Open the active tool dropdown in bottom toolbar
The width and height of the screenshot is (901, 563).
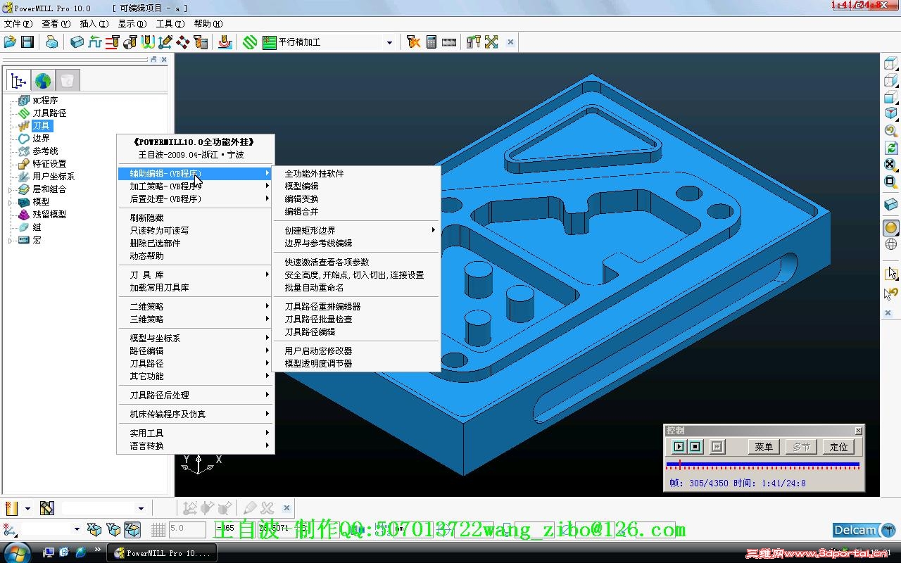(141, 508)
